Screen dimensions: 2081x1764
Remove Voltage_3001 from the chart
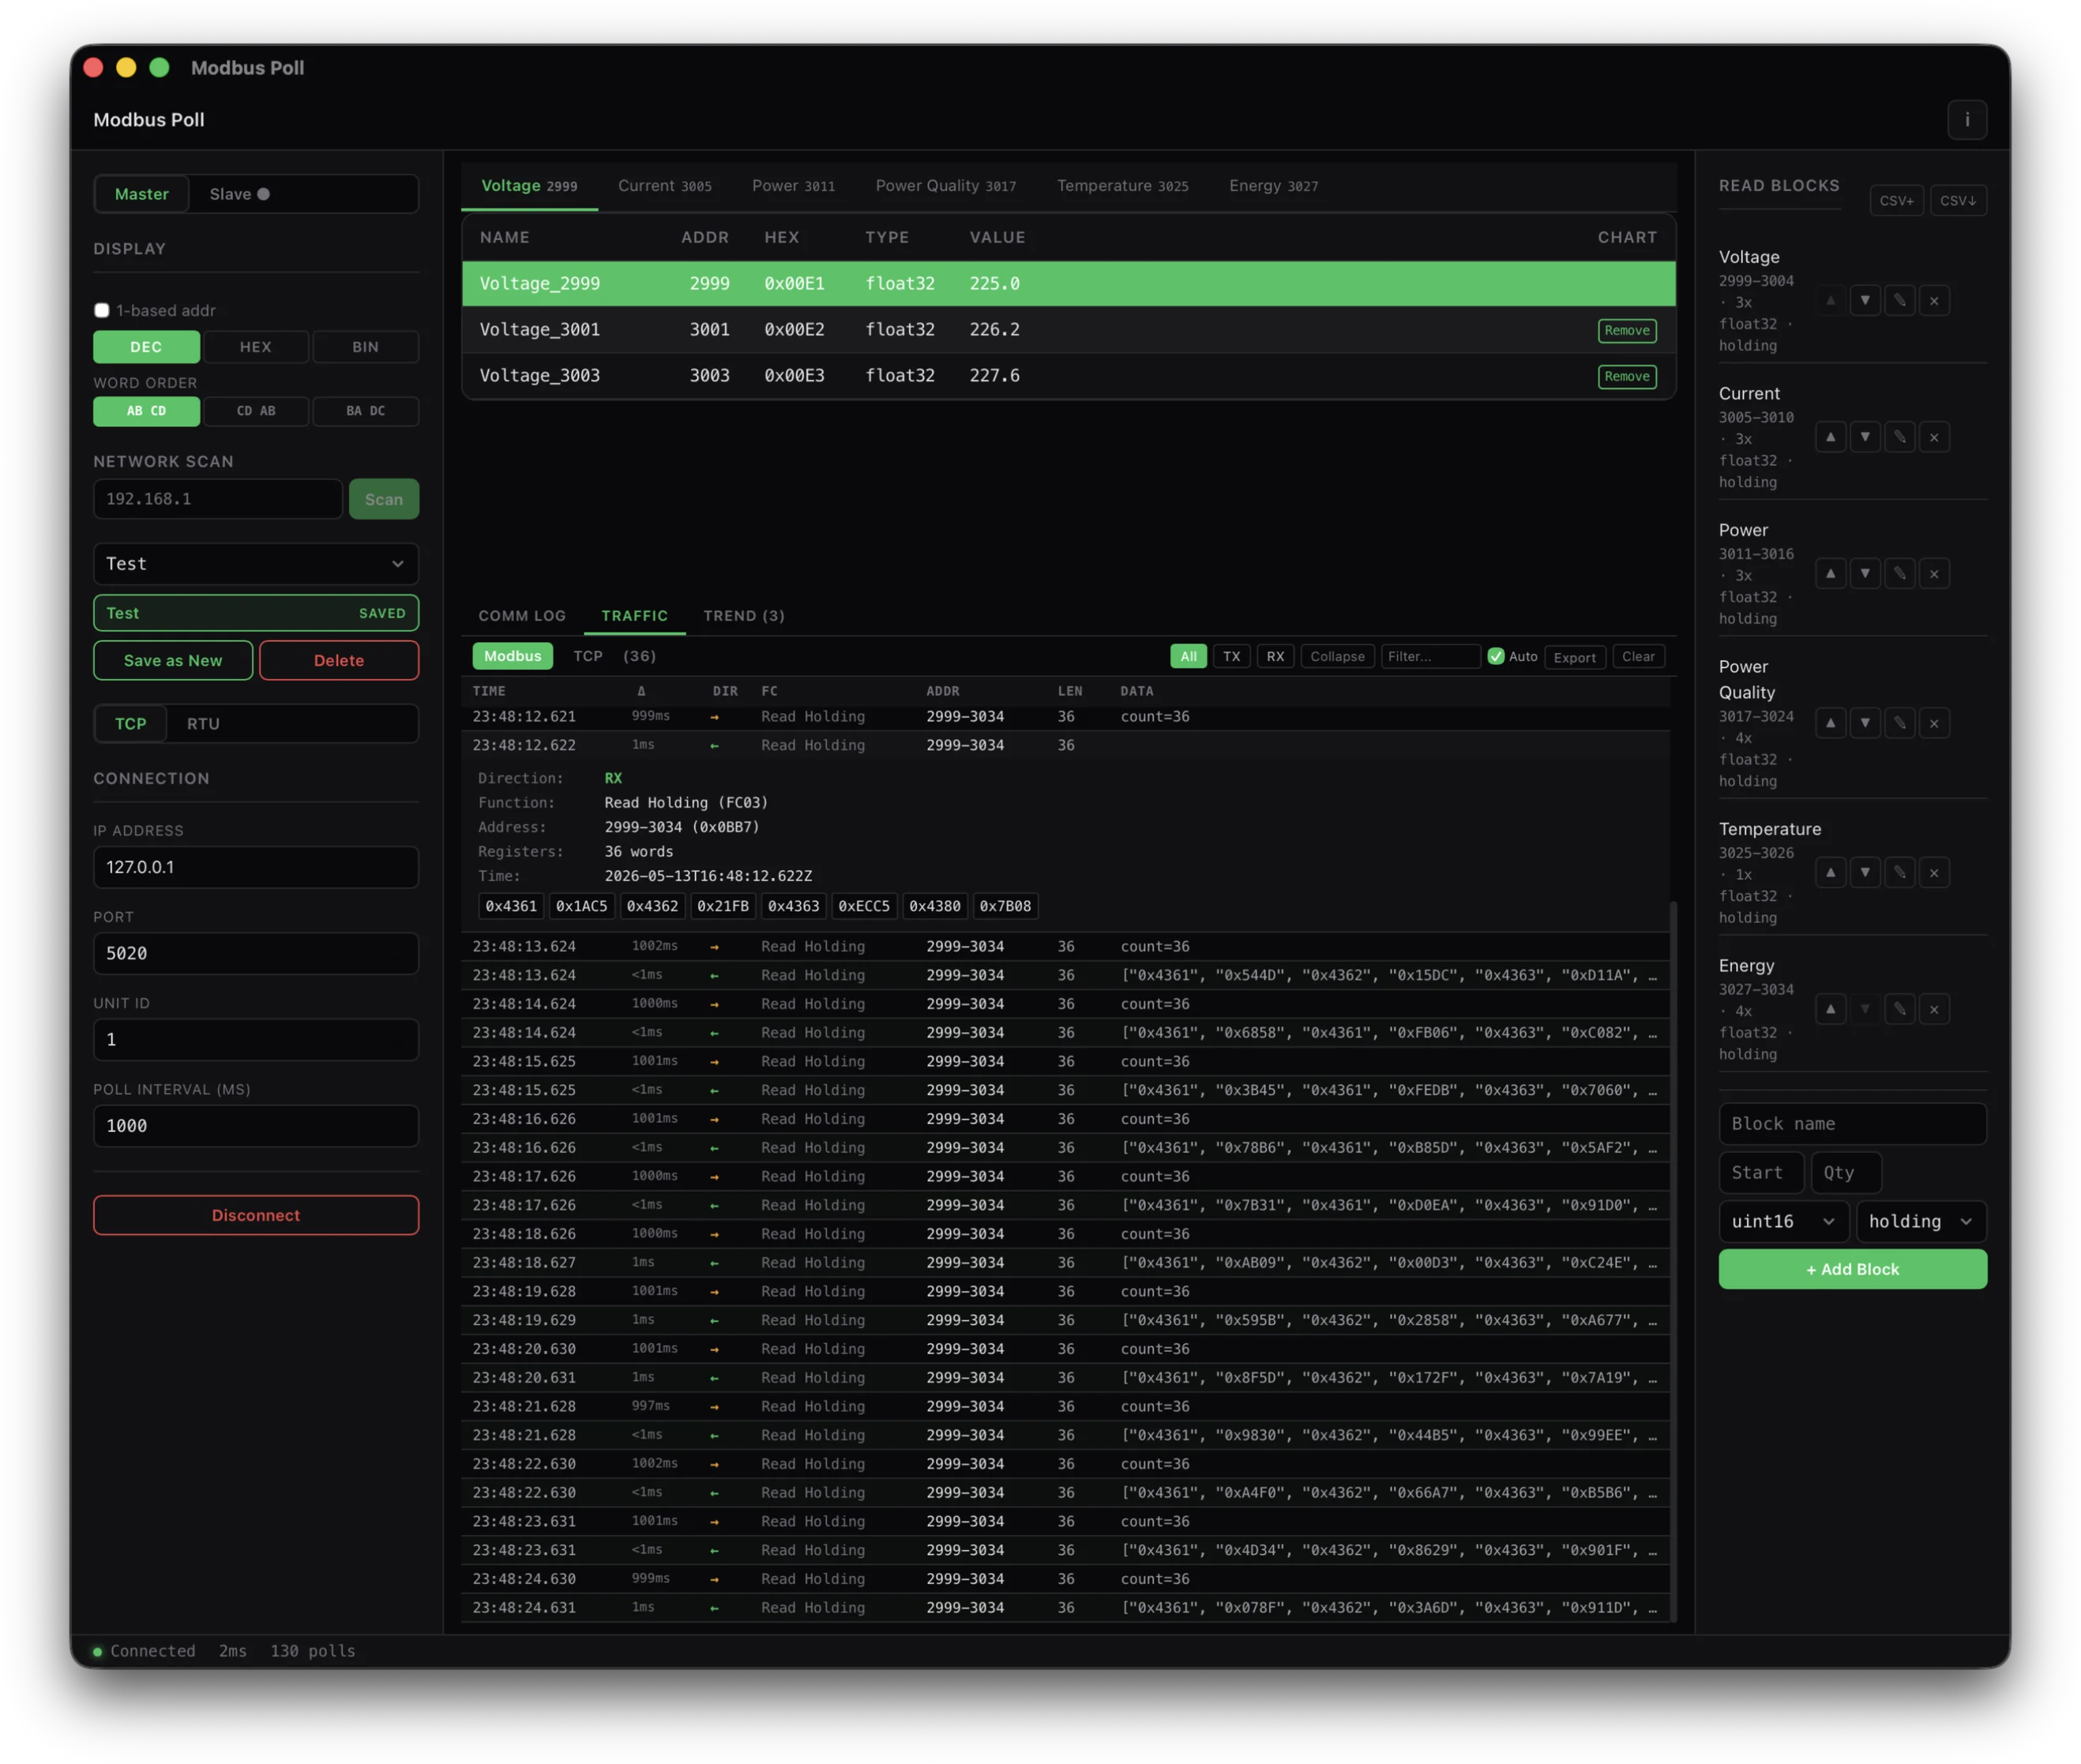coord(1626,331)
